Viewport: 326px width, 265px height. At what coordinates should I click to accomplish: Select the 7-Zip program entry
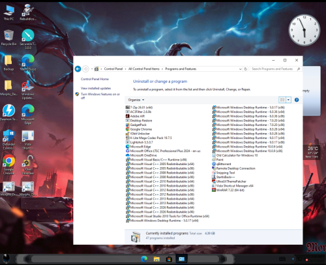[140, 107]
